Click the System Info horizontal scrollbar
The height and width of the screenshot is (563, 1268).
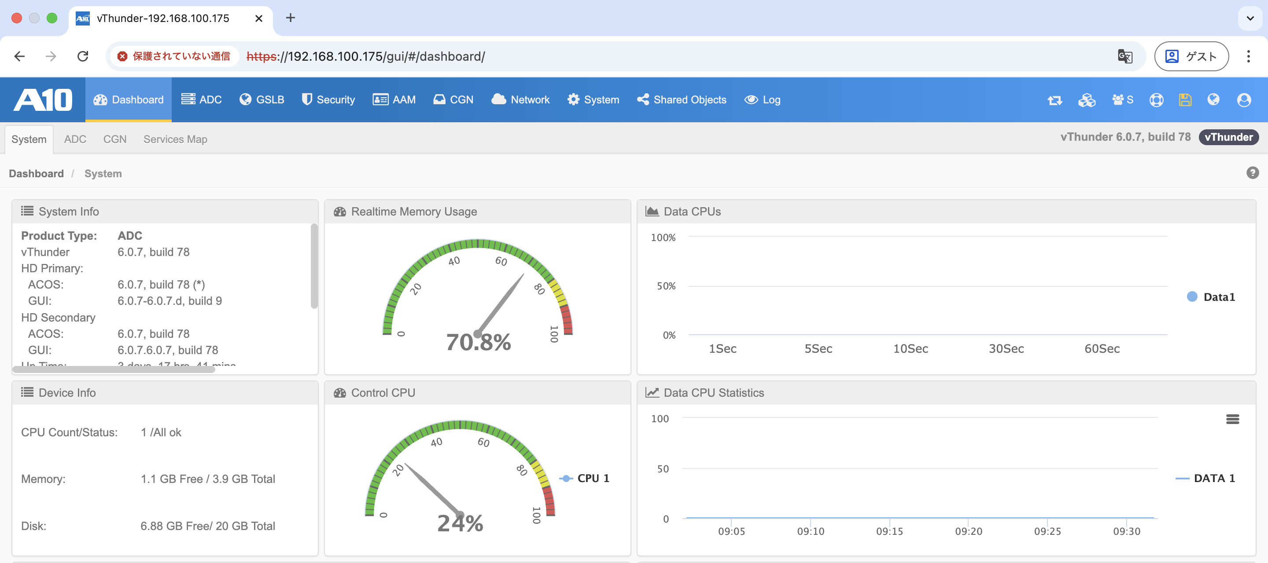tap(114, 369)
